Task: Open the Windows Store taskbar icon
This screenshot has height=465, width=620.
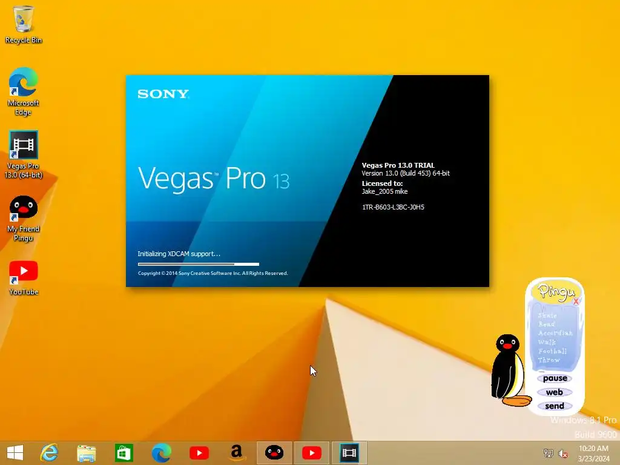Action: coord(124,453)
